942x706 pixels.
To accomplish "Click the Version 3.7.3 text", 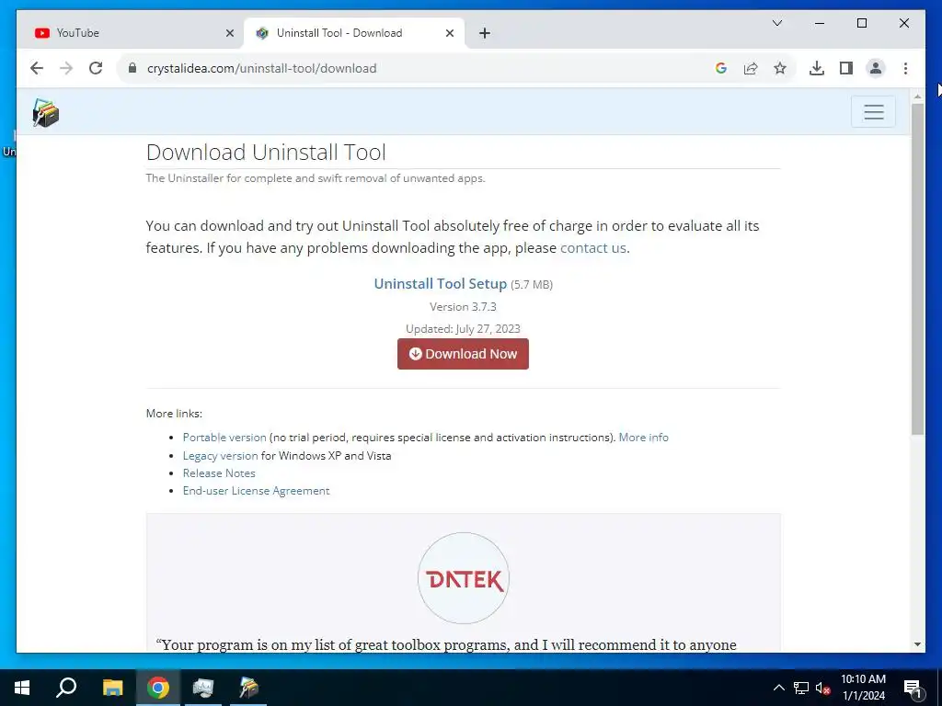I will coord(464,307).
